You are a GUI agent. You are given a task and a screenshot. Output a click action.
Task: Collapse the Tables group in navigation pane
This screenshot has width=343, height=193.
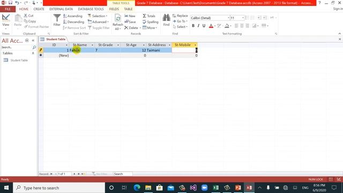tap(33, 53)
